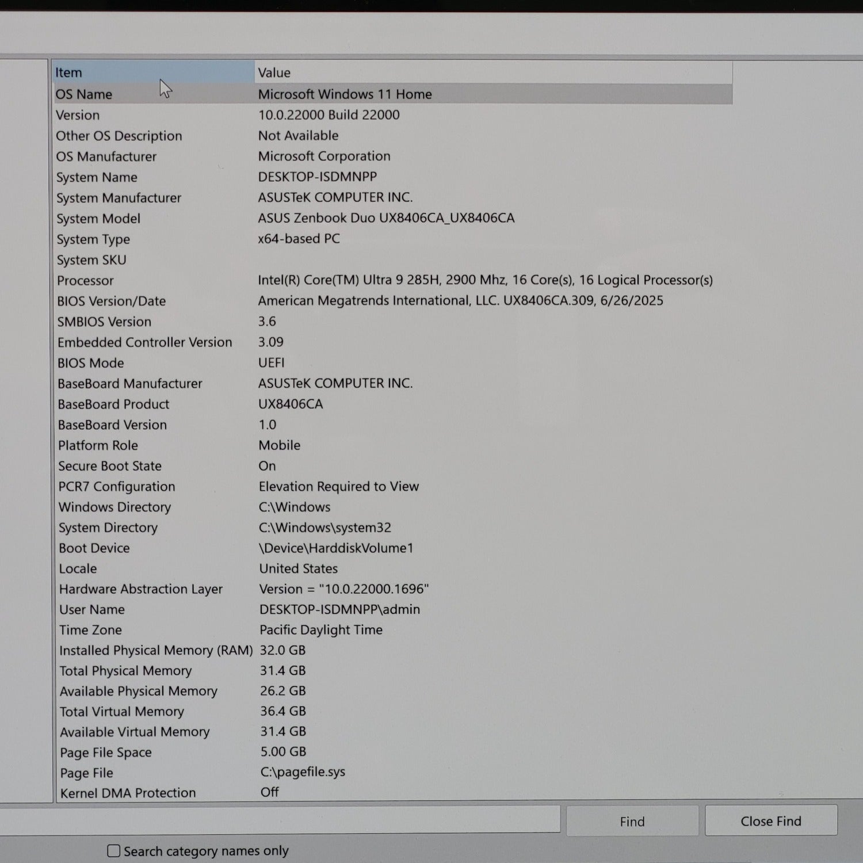Click the Find what text field
This screenshot has height=863, width=863.
coord(276,819)
